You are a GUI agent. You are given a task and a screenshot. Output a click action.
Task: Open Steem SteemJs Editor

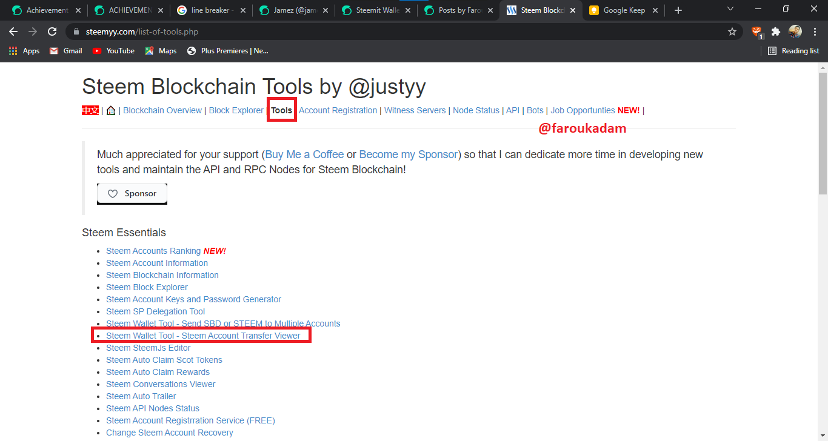pyautogui.click(x=149, y=348)
